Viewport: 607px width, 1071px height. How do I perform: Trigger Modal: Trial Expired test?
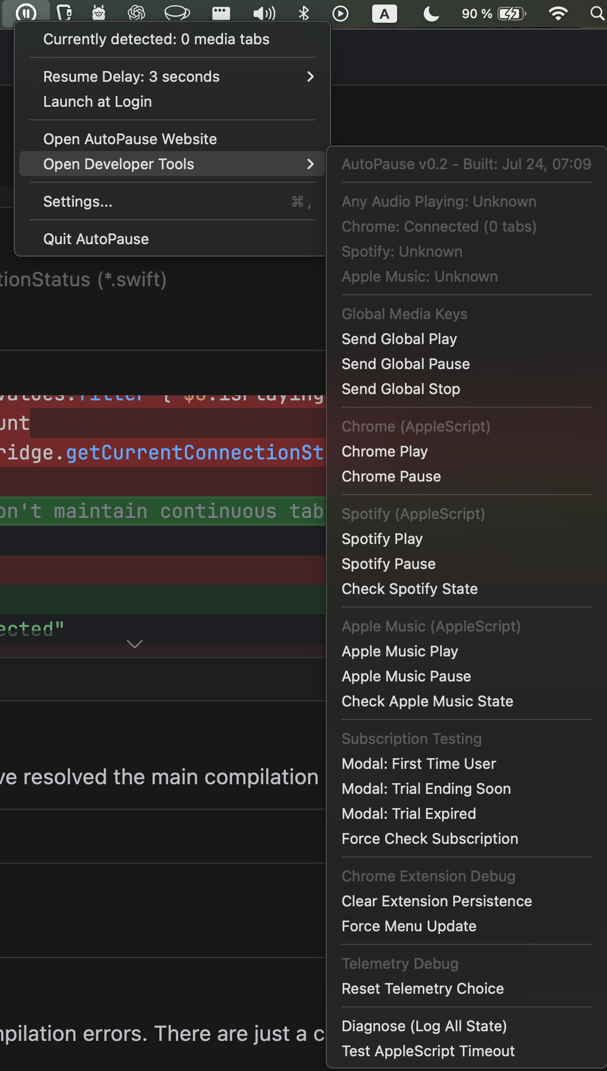tap(408, 814)
